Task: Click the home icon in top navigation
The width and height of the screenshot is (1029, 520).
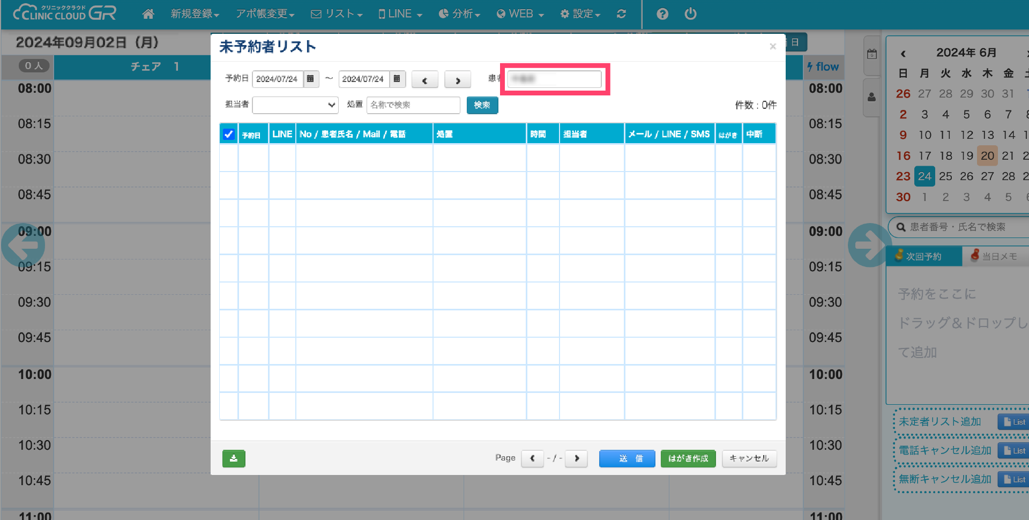Action: pyautogui.click(x=148, y=14)
